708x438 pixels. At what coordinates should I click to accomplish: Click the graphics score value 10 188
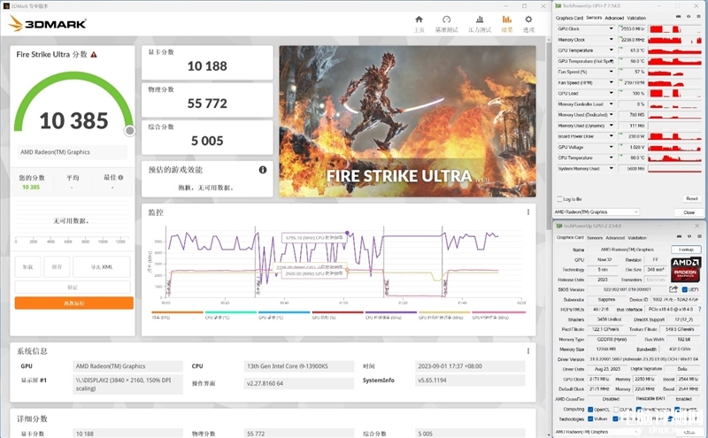pos(207,66)
